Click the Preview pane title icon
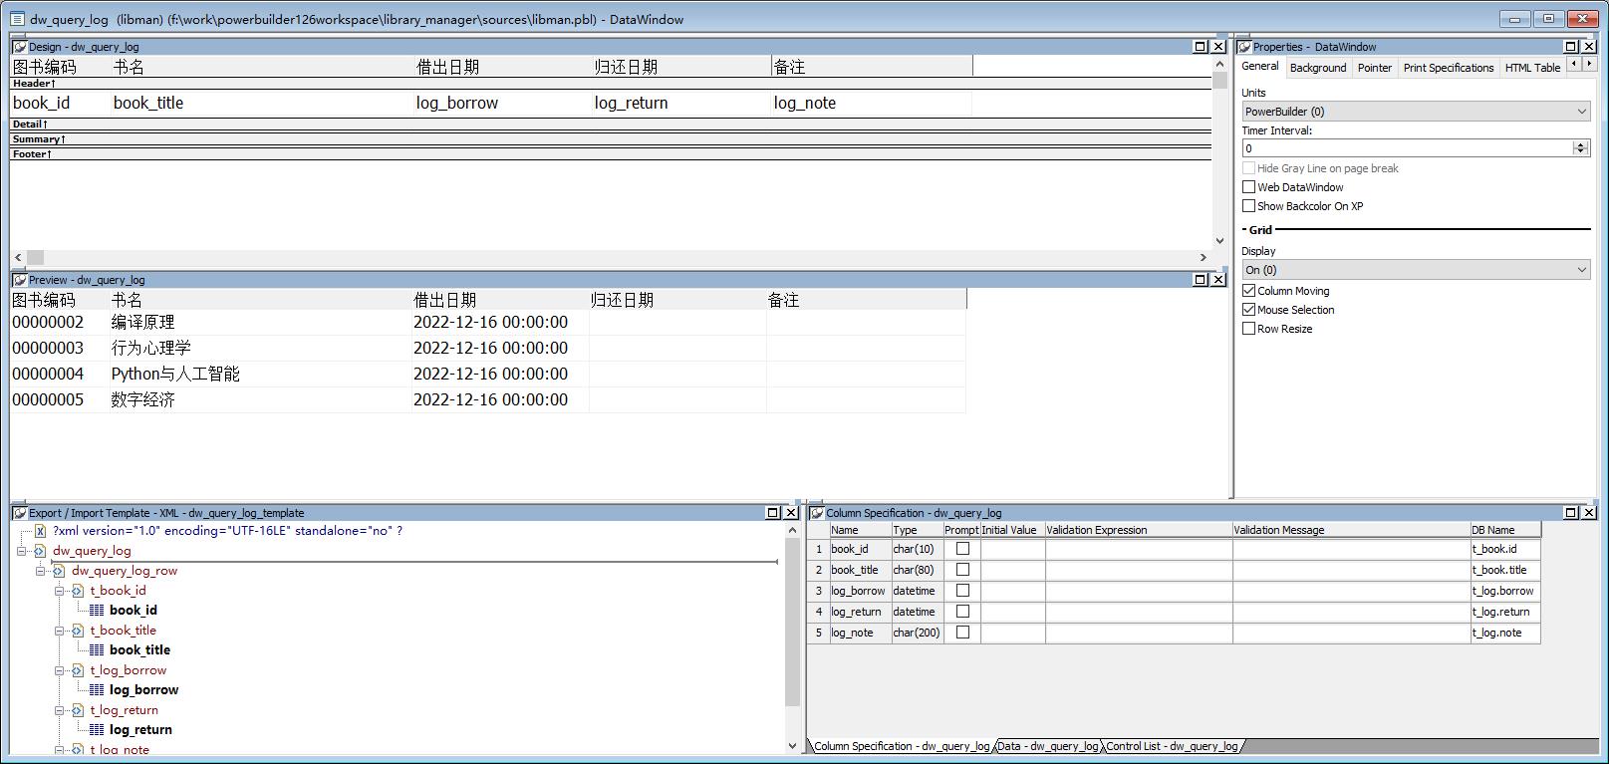 click(x=19, y=280)
